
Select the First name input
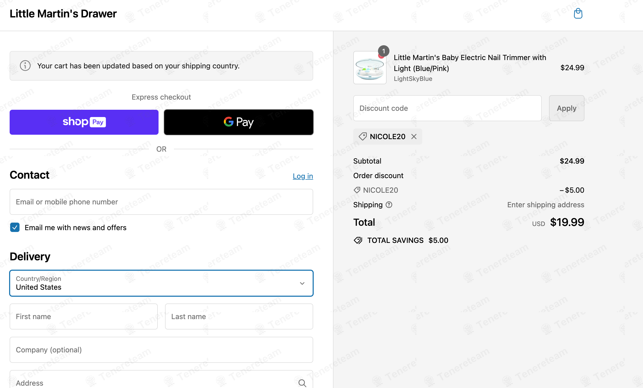pyautogui.click(x=84, y=316)
